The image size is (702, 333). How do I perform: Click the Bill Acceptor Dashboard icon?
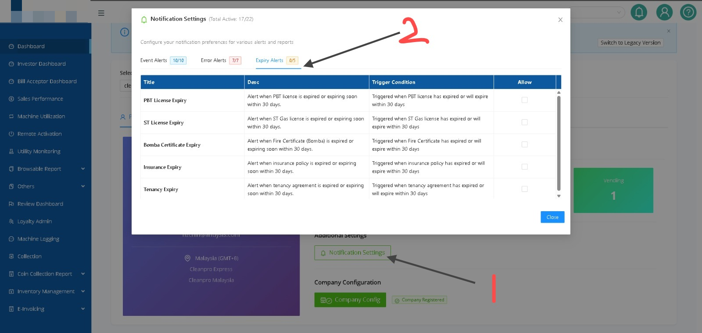[11, 81]
